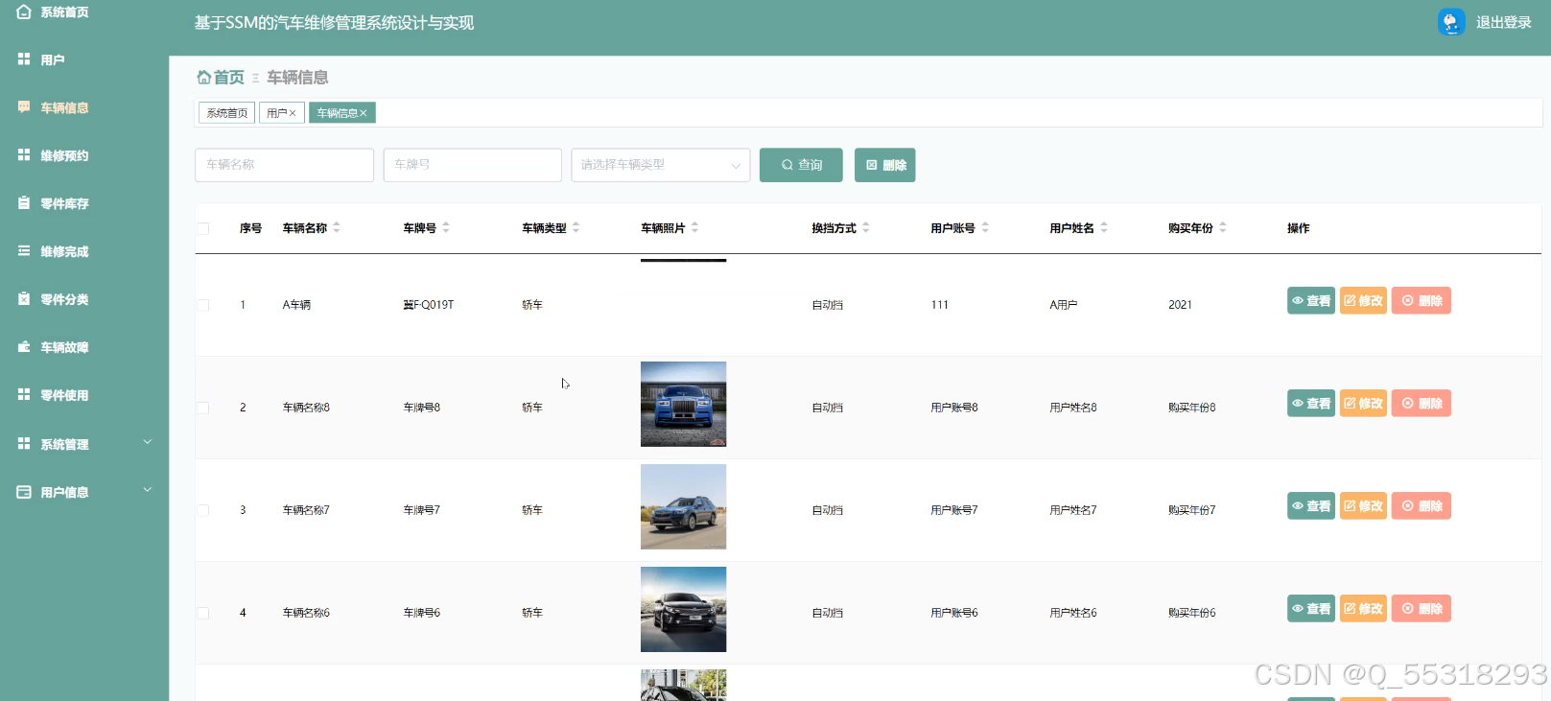Expand the 用户信息 menu chevron
This screenshot has width=1551, height=701.
(x=148, y=490)
